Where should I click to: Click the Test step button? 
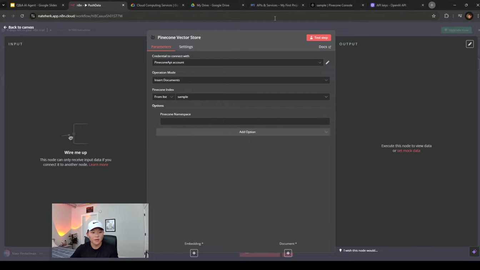tap(319, 37)
